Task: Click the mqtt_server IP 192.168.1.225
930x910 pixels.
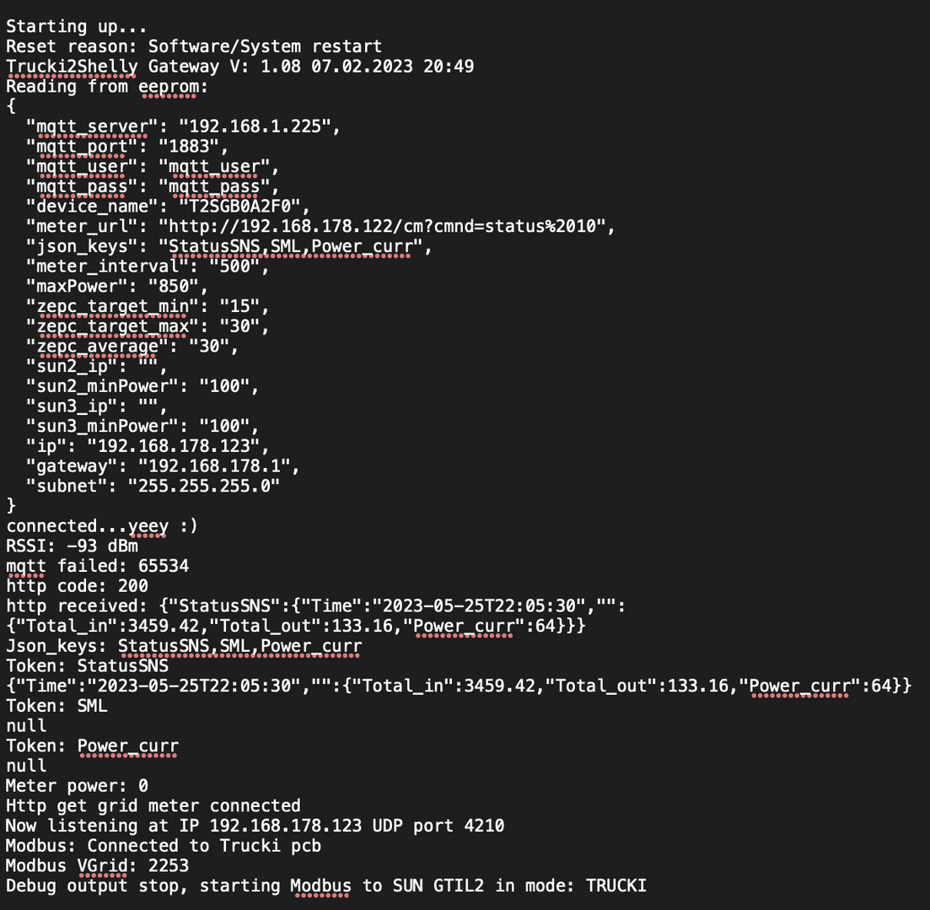Action: click(255, 127)
